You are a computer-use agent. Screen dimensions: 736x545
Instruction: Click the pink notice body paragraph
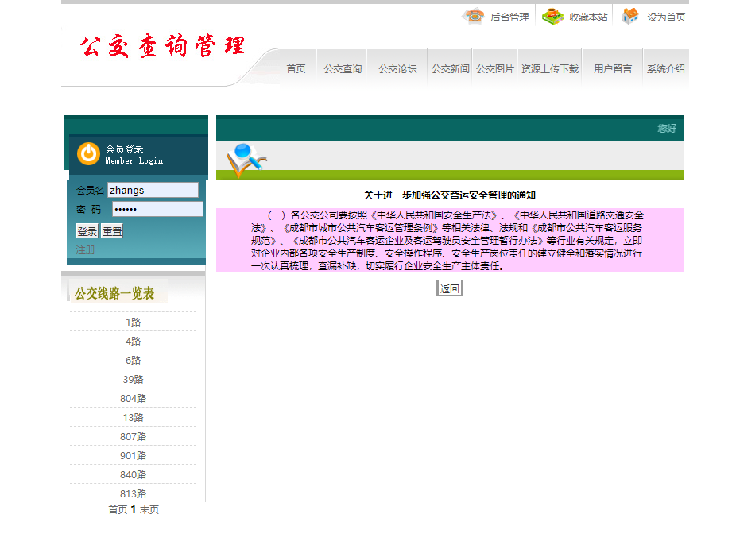point(450,240)
